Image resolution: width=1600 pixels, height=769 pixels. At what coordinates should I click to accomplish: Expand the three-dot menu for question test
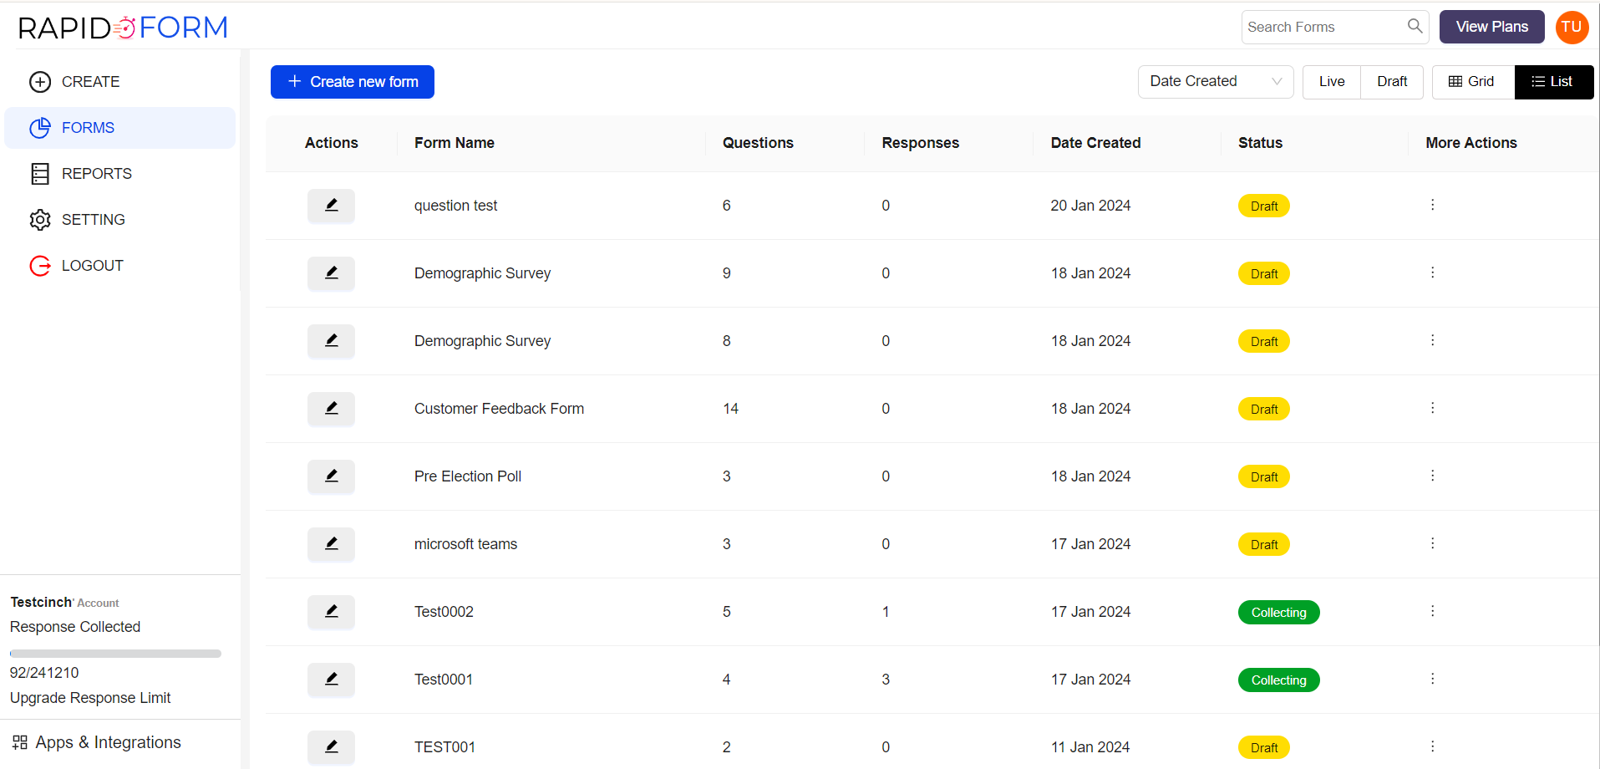[x=1432, y=205]
